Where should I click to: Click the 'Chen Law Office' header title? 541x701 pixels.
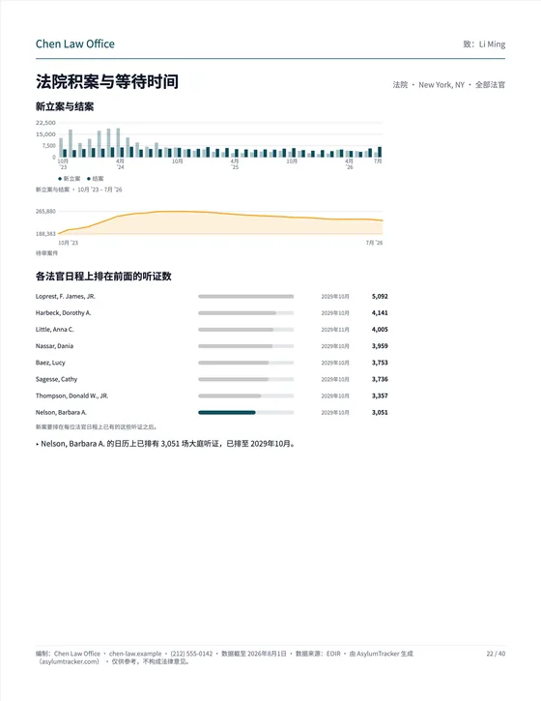75,44
